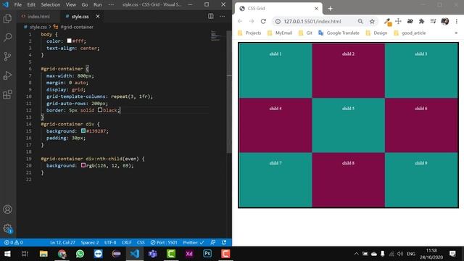Open the Selection menu

click(x=50, y=5)
